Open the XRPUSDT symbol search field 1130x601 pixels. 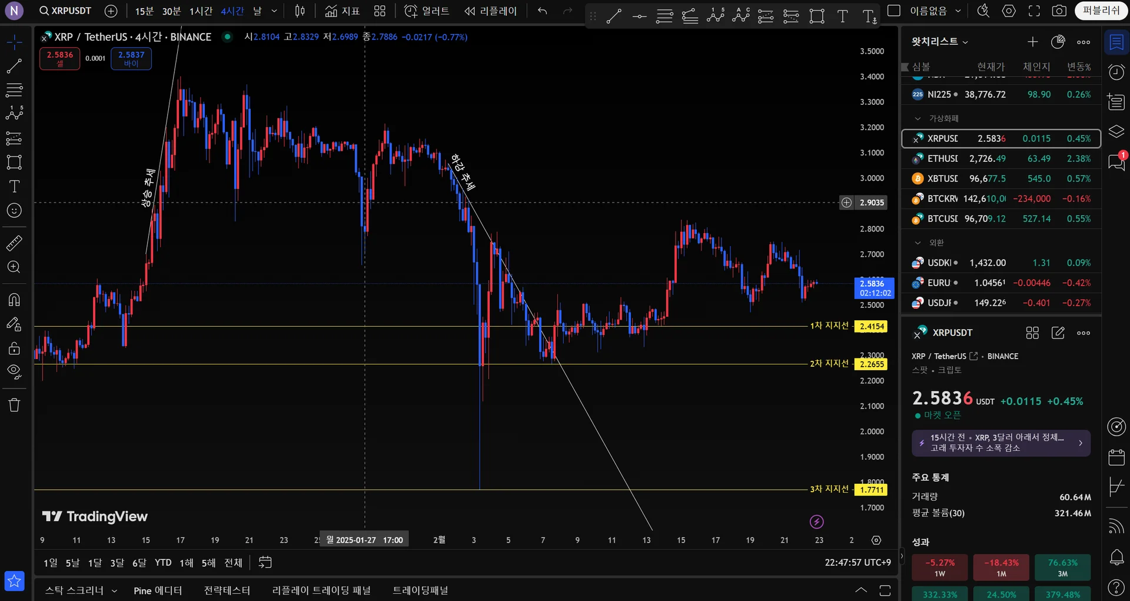(x=65, y=11)
